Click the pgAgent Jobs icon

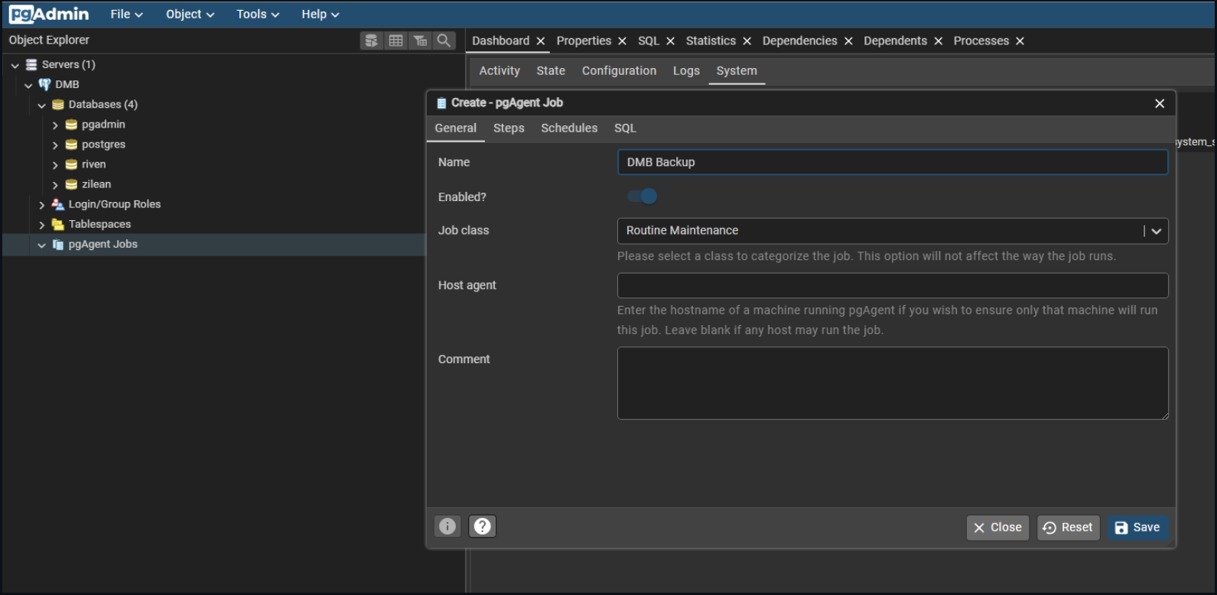(58, 244)
